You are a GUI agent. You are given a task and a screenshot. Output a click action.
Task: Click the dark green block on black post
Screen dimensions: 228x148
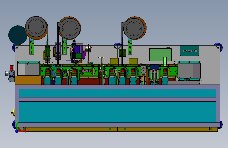click(x=123, y=53)
